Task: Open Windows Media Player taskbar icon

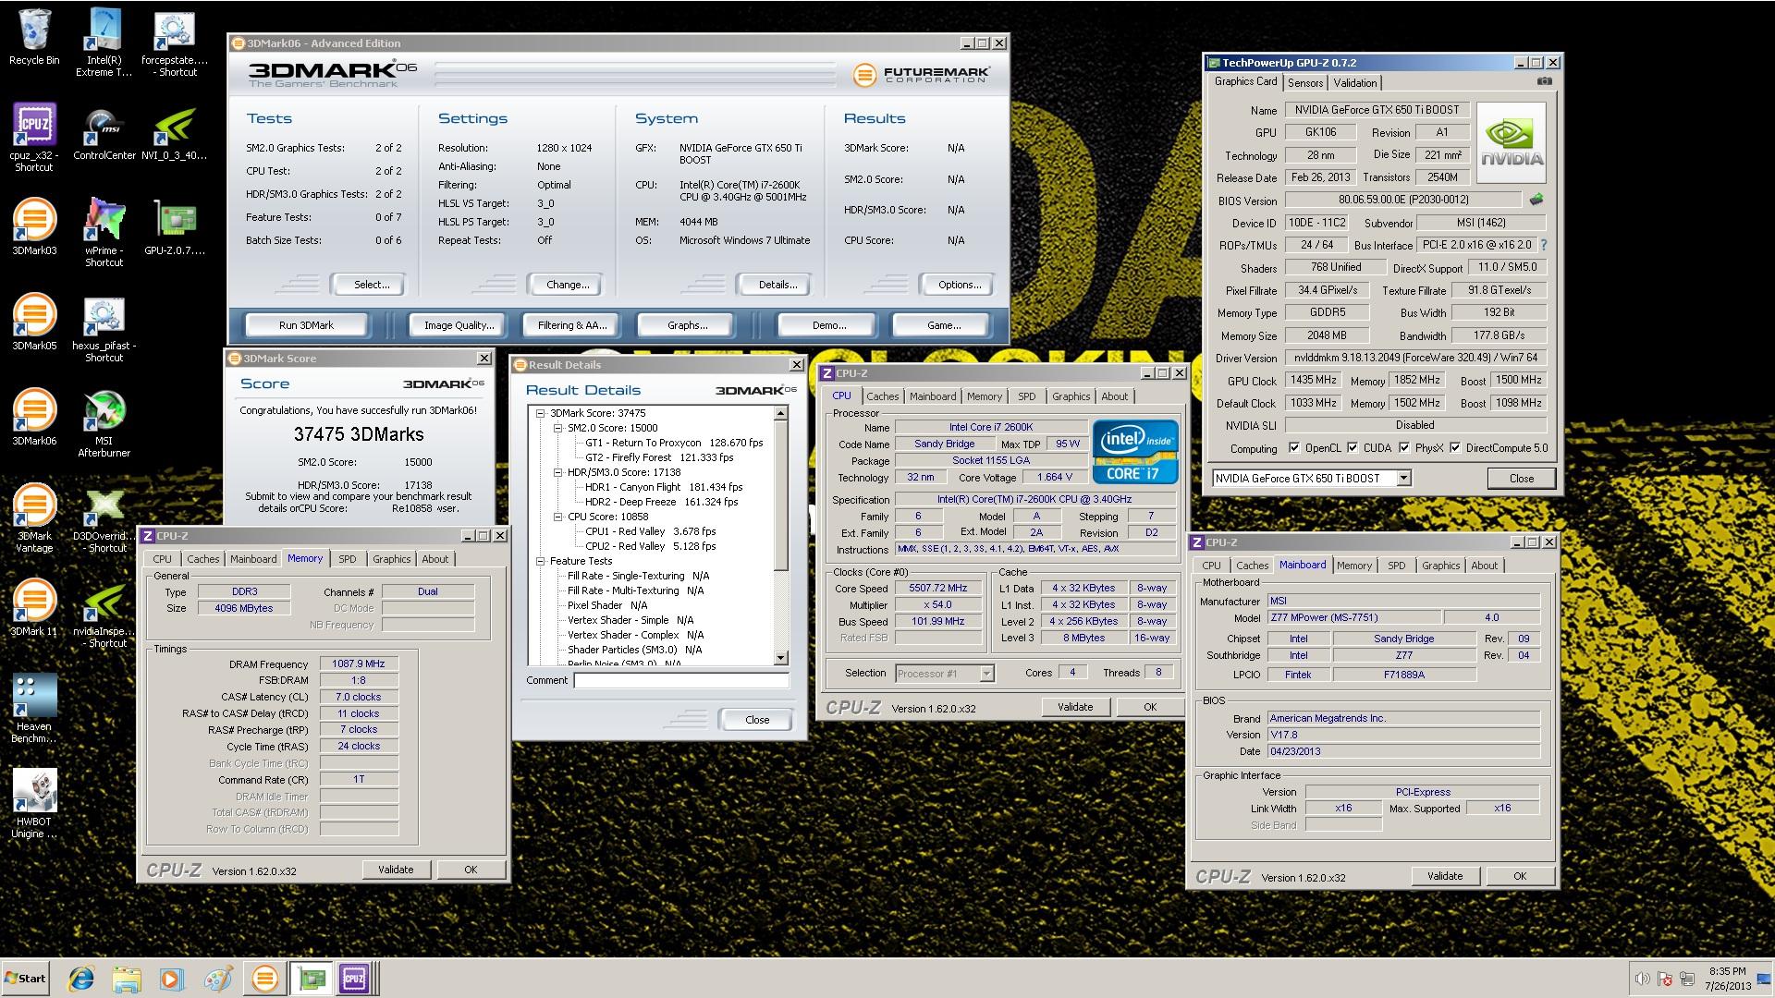Action: (x=171, y=979)
